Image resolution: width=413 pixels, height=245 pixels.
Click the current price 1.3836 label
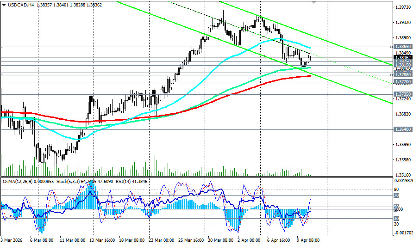tap(401, 57)
